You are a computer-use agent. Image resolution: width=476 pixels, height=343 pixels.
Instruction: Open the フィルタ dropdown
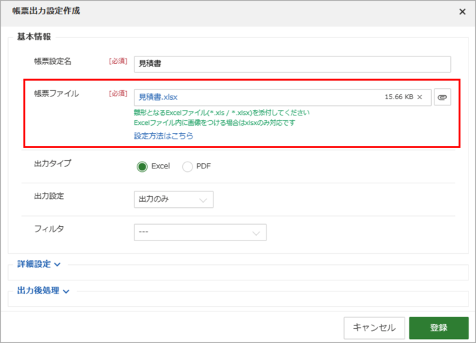200,232
